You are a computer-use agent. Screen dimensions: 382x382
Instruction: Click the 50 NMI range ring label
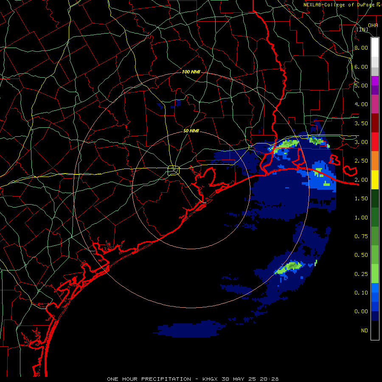coord(191,131)
